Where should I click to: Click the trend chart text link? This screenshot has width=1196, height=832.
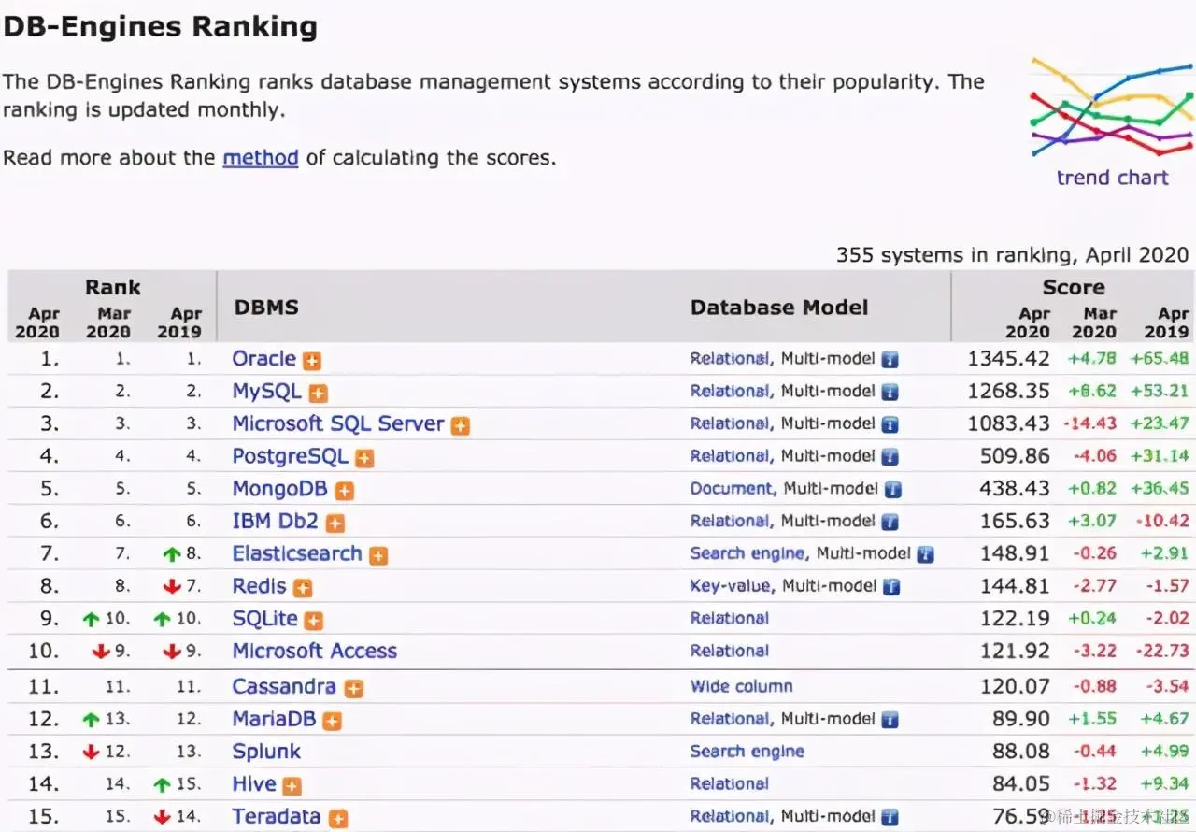pyautogui.click(x=1112, y=178)
